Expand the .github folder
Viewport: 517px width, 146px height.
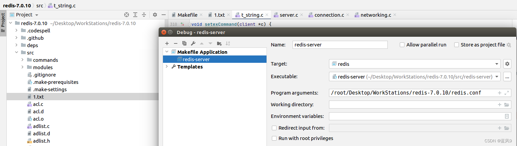tap(16, 38)
